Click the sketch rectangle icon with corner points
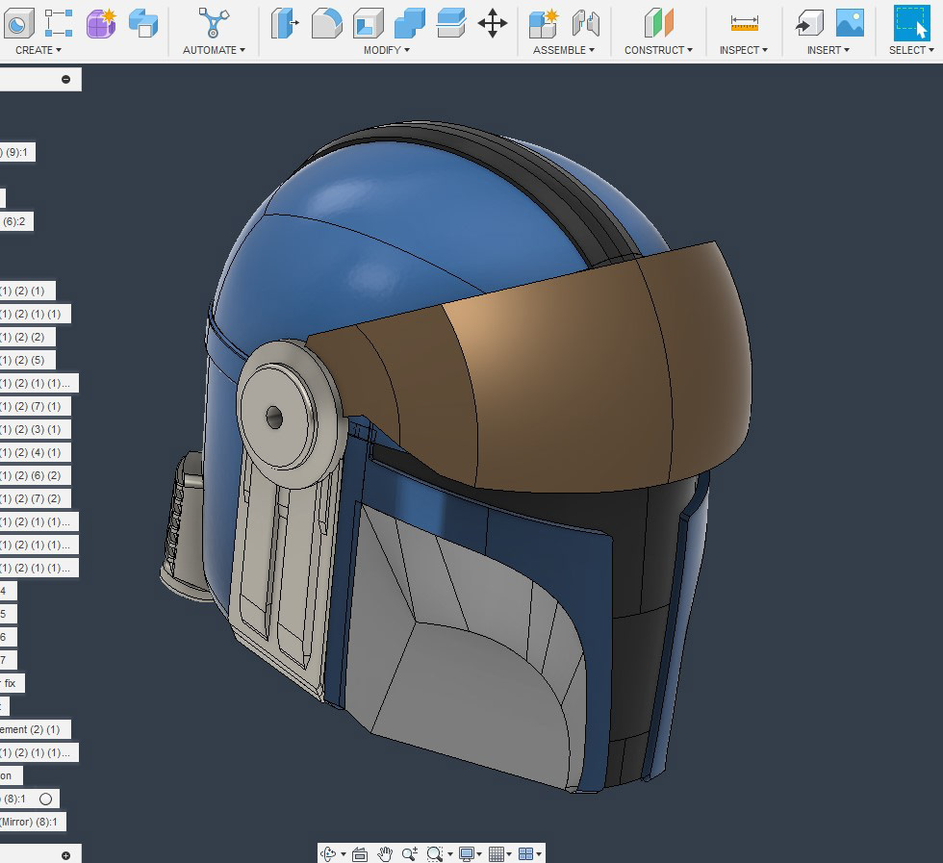Viewport: 943px width, 863px height. click(x=59, y=23)
